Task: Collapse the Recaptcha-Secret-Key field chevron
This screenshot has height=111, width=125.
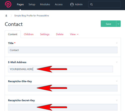Action: coord(117,100)
